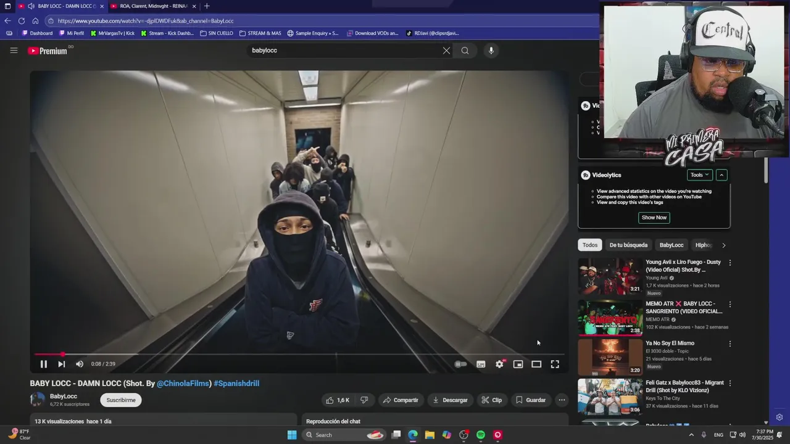Dislike the video
The image size is (790, 444).
(x=364, y=400)
